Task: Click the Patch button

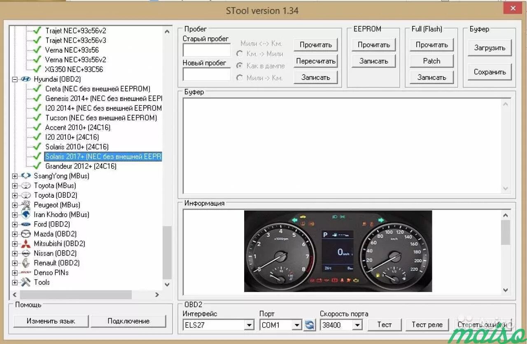Action: [432, 61]
